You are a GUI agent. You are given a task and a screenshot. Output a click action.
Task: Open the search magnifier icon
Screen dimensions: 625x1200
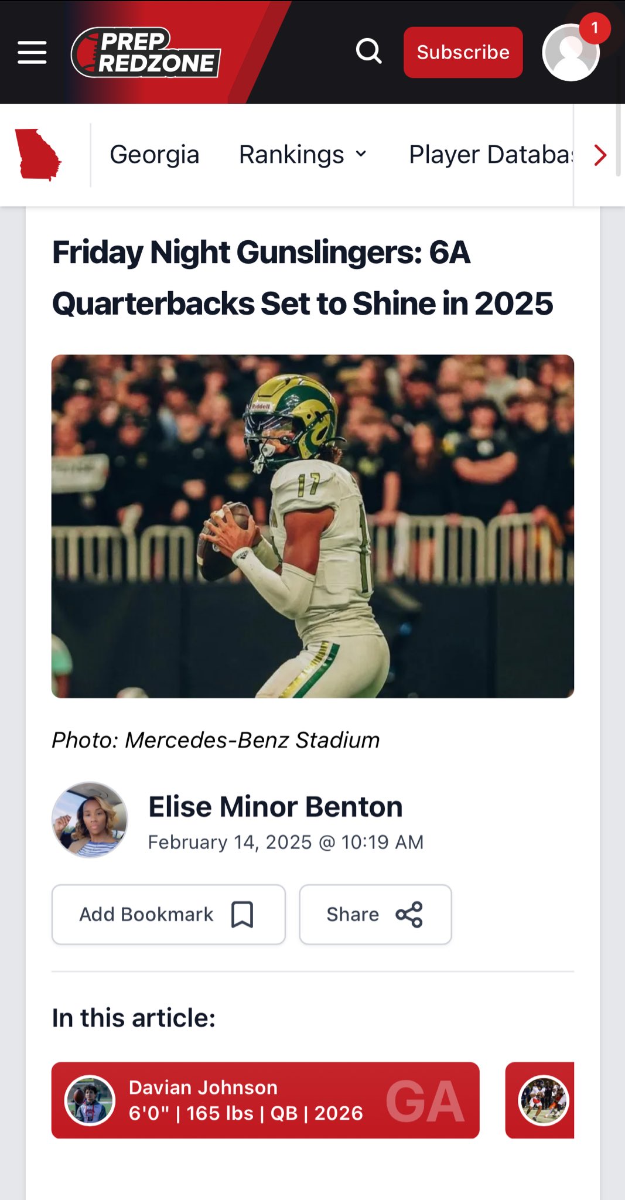pos(369,52)
